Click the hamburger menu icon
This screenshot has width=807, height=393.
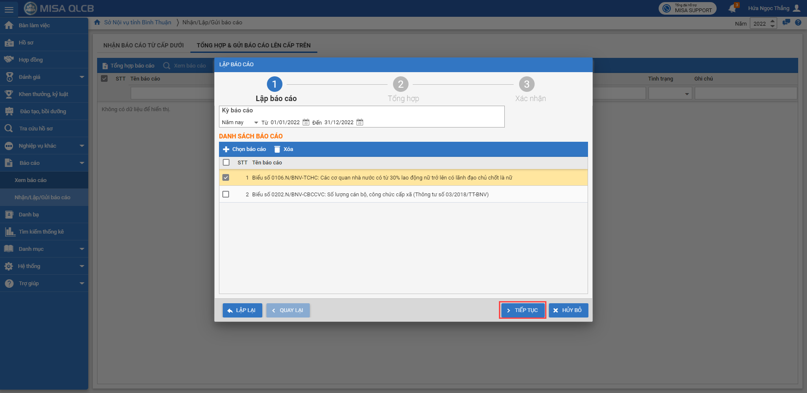click(x=9, y=9)
